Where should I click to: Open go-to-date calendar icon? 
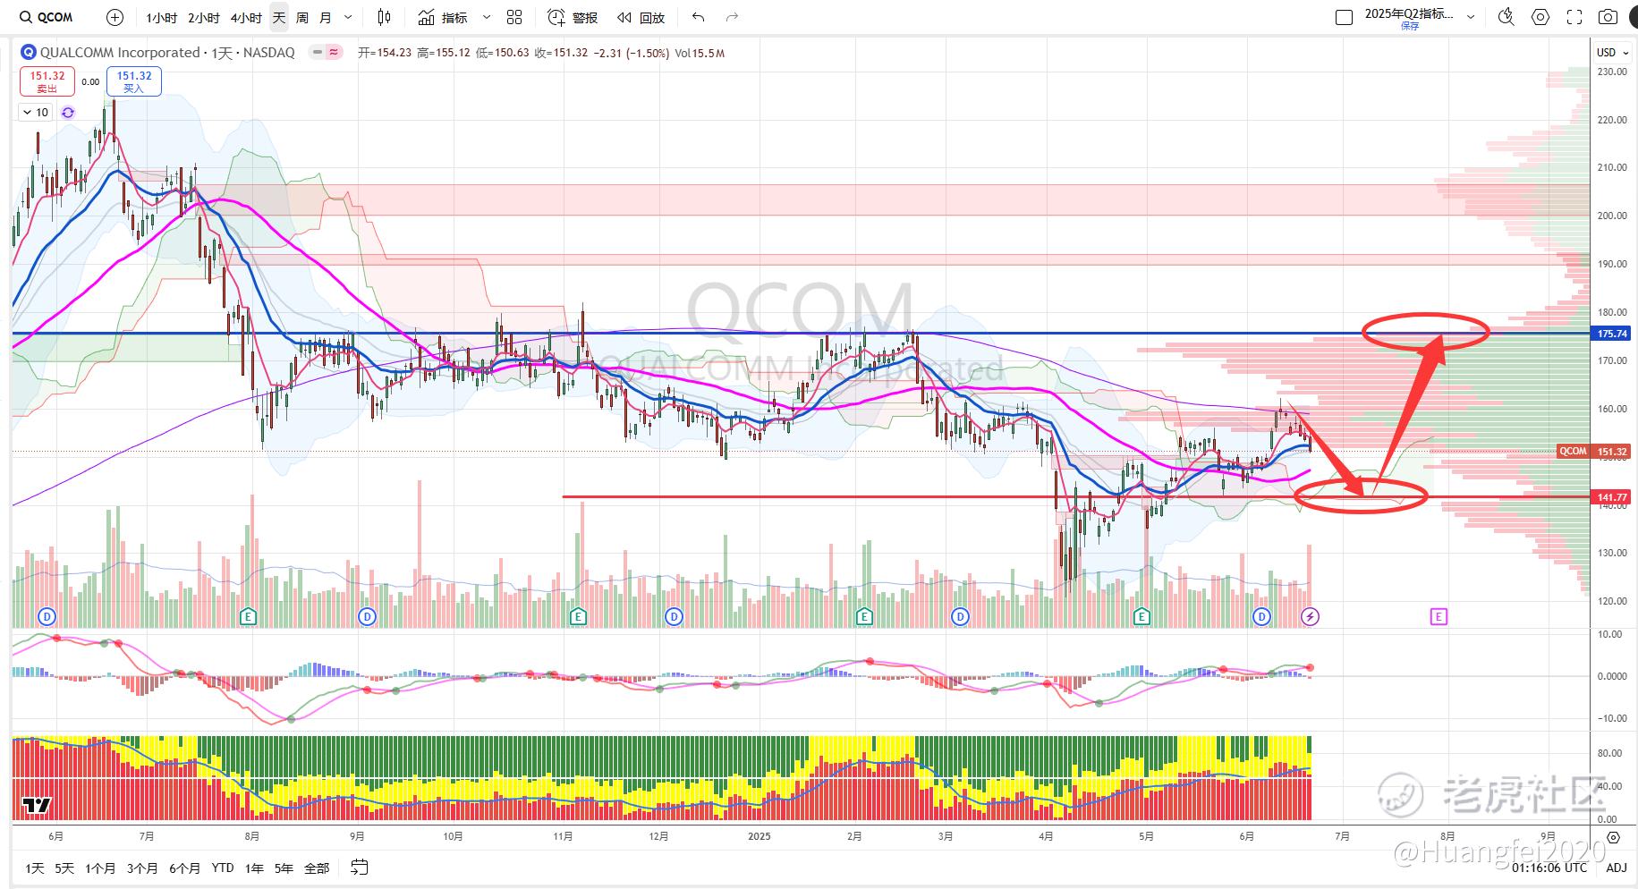[359, 868]
